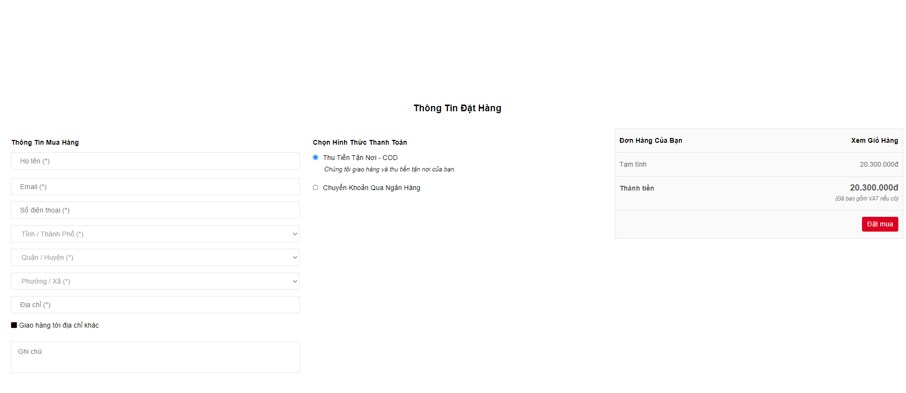Click the Thu Tiền Tận Nơi - COD label text
The height and width of the screenshot is (393, 906).
pyautogui.click(x=360, y=158)
